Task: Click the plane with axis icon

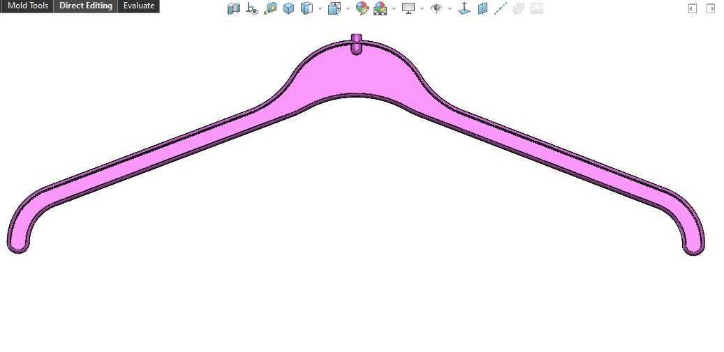Action: tap(482, 8)
